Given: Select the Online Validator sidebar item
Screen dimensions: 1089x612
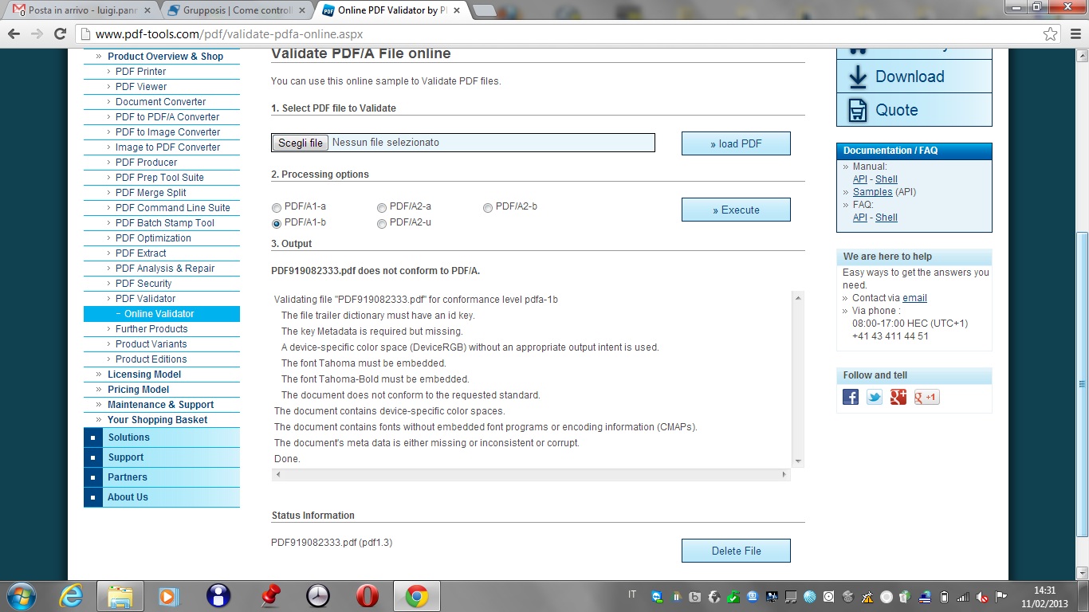Looking at the screenshot, I should coord(162,314).
